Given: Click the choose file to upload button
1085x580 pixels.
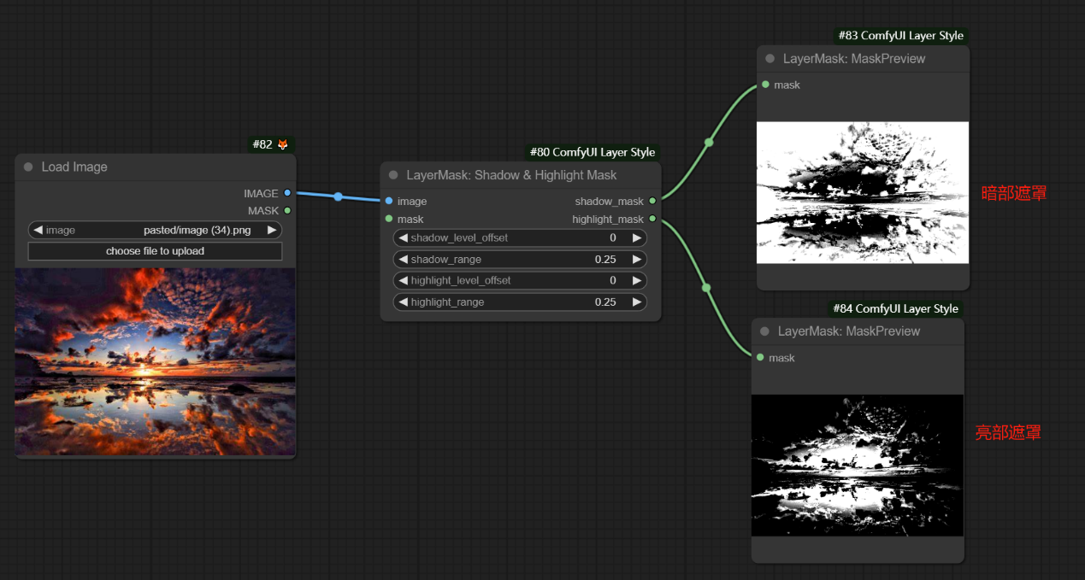Looking at the screenshot, I should point(155,251).
